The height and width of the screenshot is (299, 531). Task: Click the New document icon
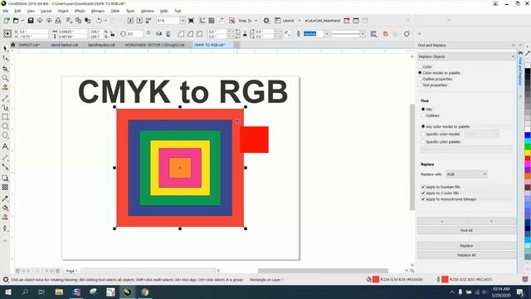[x=7, y=21]
